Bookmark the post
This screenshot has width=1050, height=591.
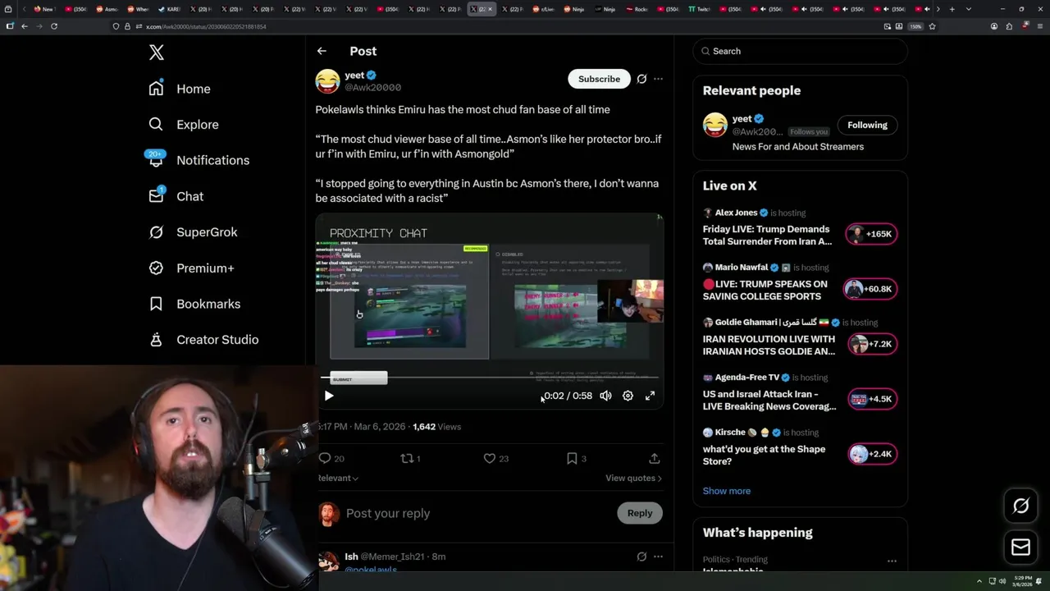tap(572, 458)
